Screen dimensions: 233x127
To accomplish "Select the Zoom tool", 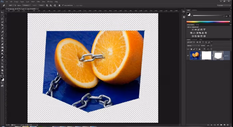I will pyautogui.click(x=2, y=73).
